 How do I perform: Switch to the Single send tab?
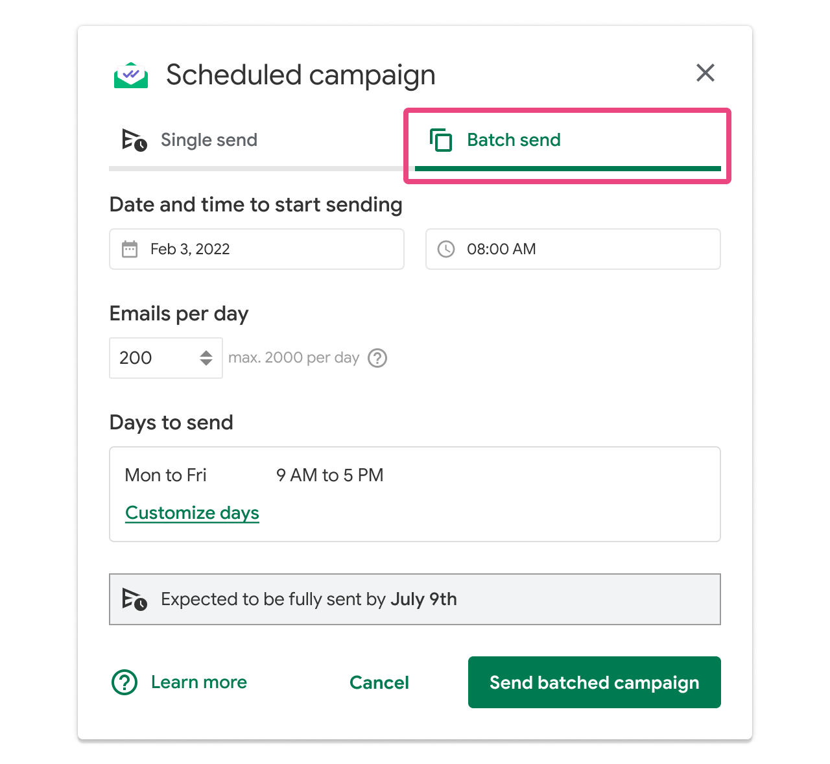[209, 140]
